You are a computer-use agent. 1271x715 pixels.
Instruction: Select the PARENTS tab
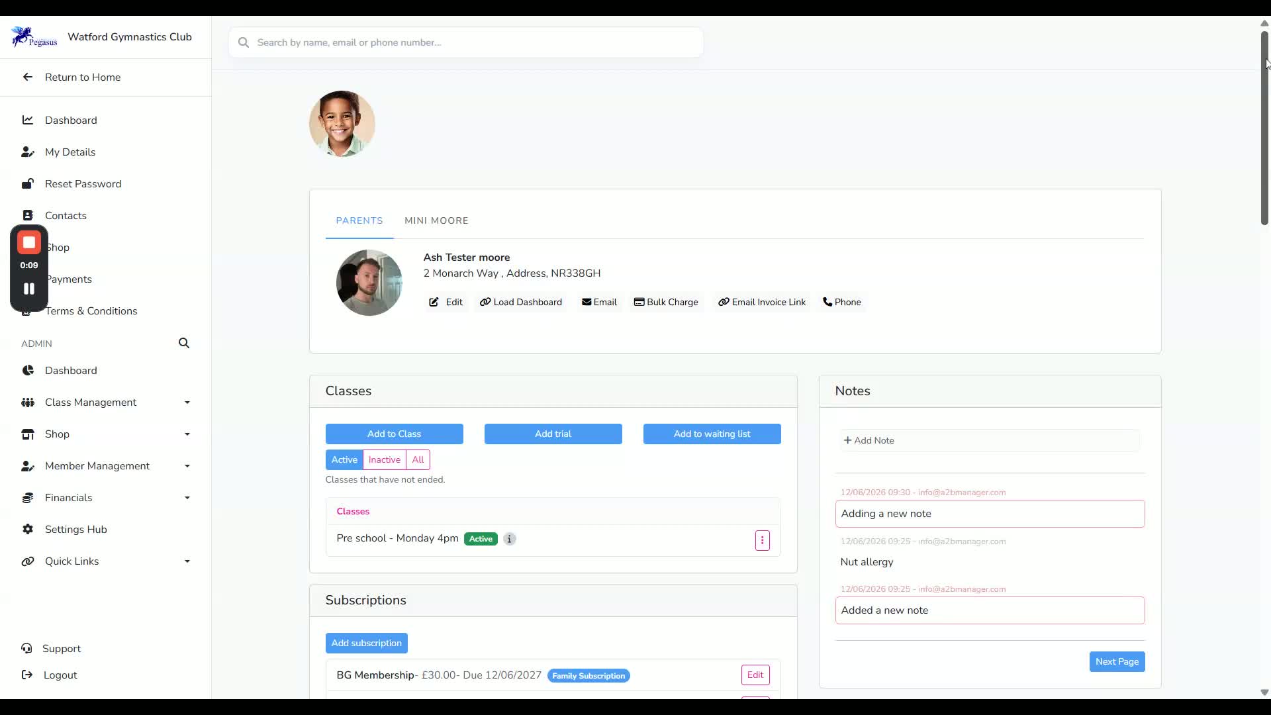pyautogui.click(x=359, y=220)
